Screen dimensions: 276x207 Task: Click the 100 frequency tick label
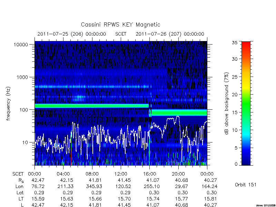[23, 110]
